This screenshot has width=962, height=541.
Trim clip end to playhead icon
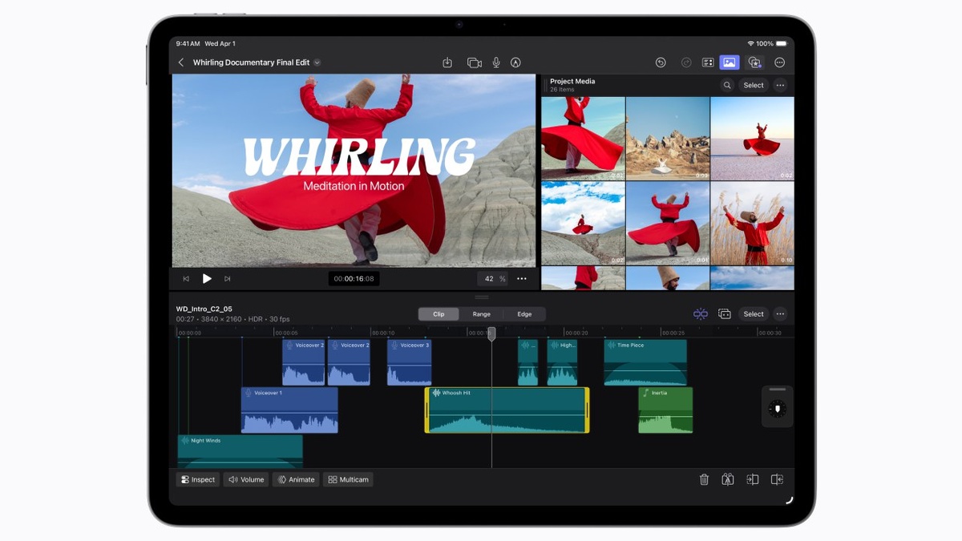pos(777,479)
